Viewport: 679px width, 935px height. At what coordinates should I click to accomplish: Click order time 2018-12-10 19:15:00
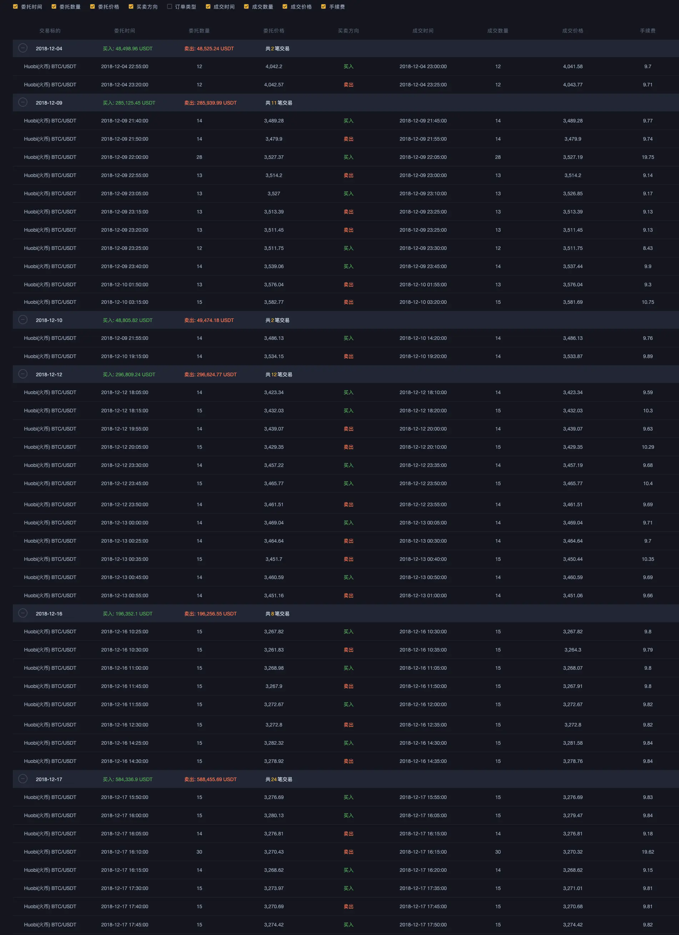tap(125, 357)
